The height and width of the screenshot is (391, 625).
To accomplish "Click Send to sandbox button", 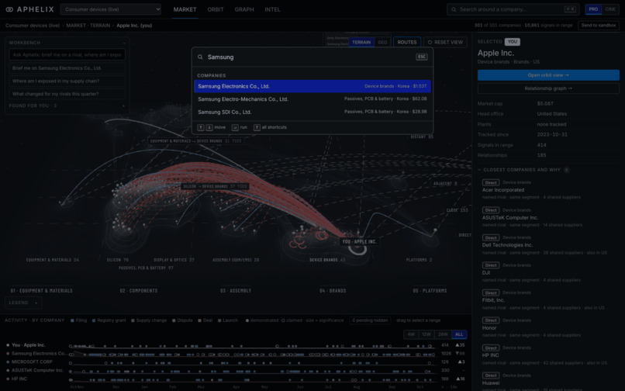I will 599,25.
